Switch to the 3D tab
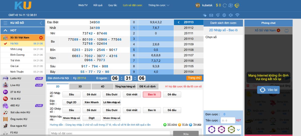 (x=80, y=86)
